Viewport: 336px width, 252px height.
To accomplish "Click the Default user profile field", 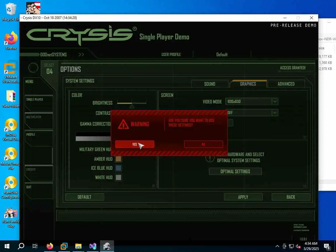I will tap(222, 55).
